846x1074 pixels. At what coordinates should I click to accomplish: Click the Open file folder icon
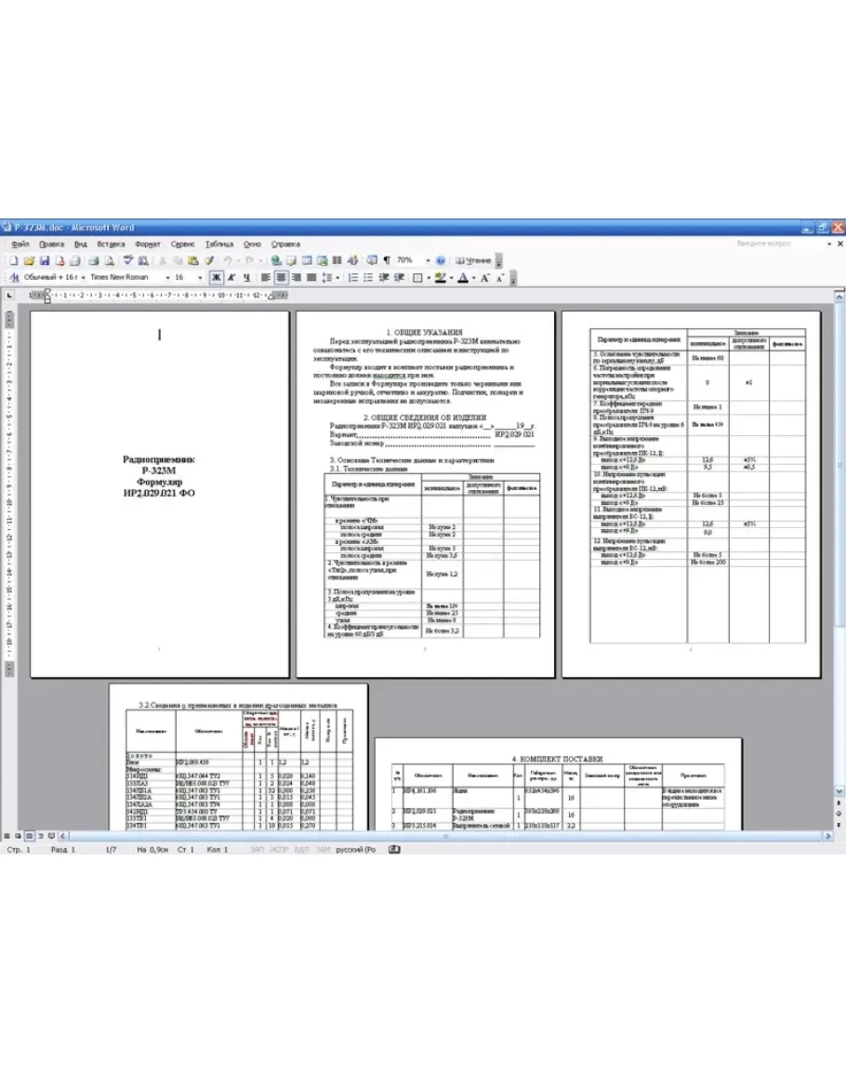point(29,261)
